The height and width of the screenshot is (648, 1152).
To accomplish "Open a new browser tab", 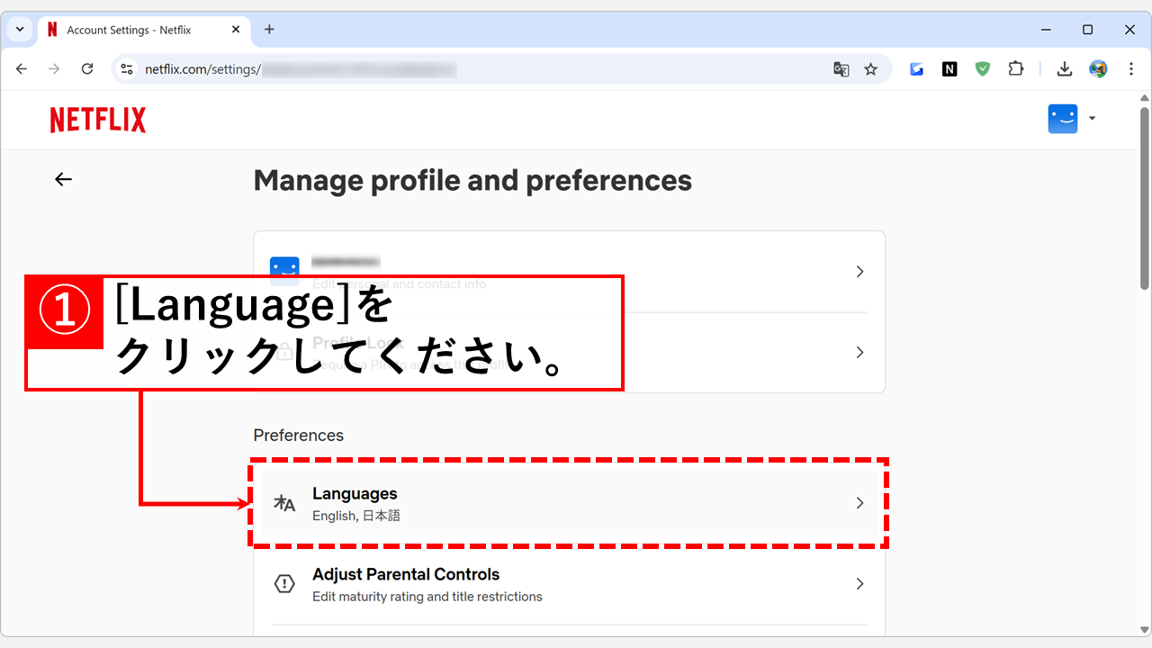I will (269, 29).
